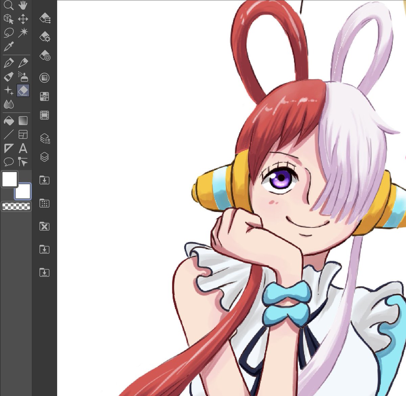This screenshot has width=406, height=396.
Task: Select the Balloon speech bubble tool
Action: pyautogui.click(x=8, y=162)
